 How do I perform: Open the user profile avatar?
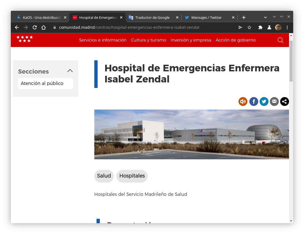pyautogui.click(x=278, y=27)
